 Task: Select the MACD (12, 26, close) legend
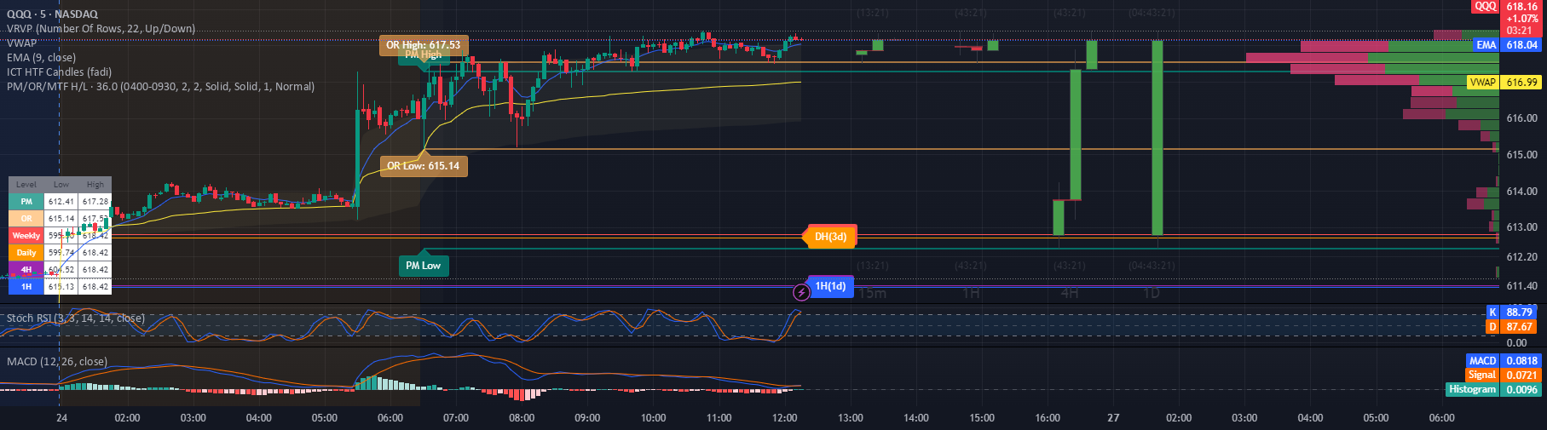click(57, 361)
